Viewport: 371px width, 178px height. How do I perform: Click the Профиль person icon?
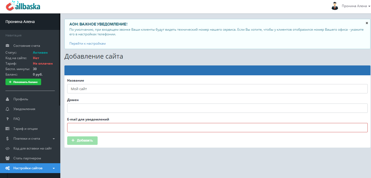(x=8, y=99)
